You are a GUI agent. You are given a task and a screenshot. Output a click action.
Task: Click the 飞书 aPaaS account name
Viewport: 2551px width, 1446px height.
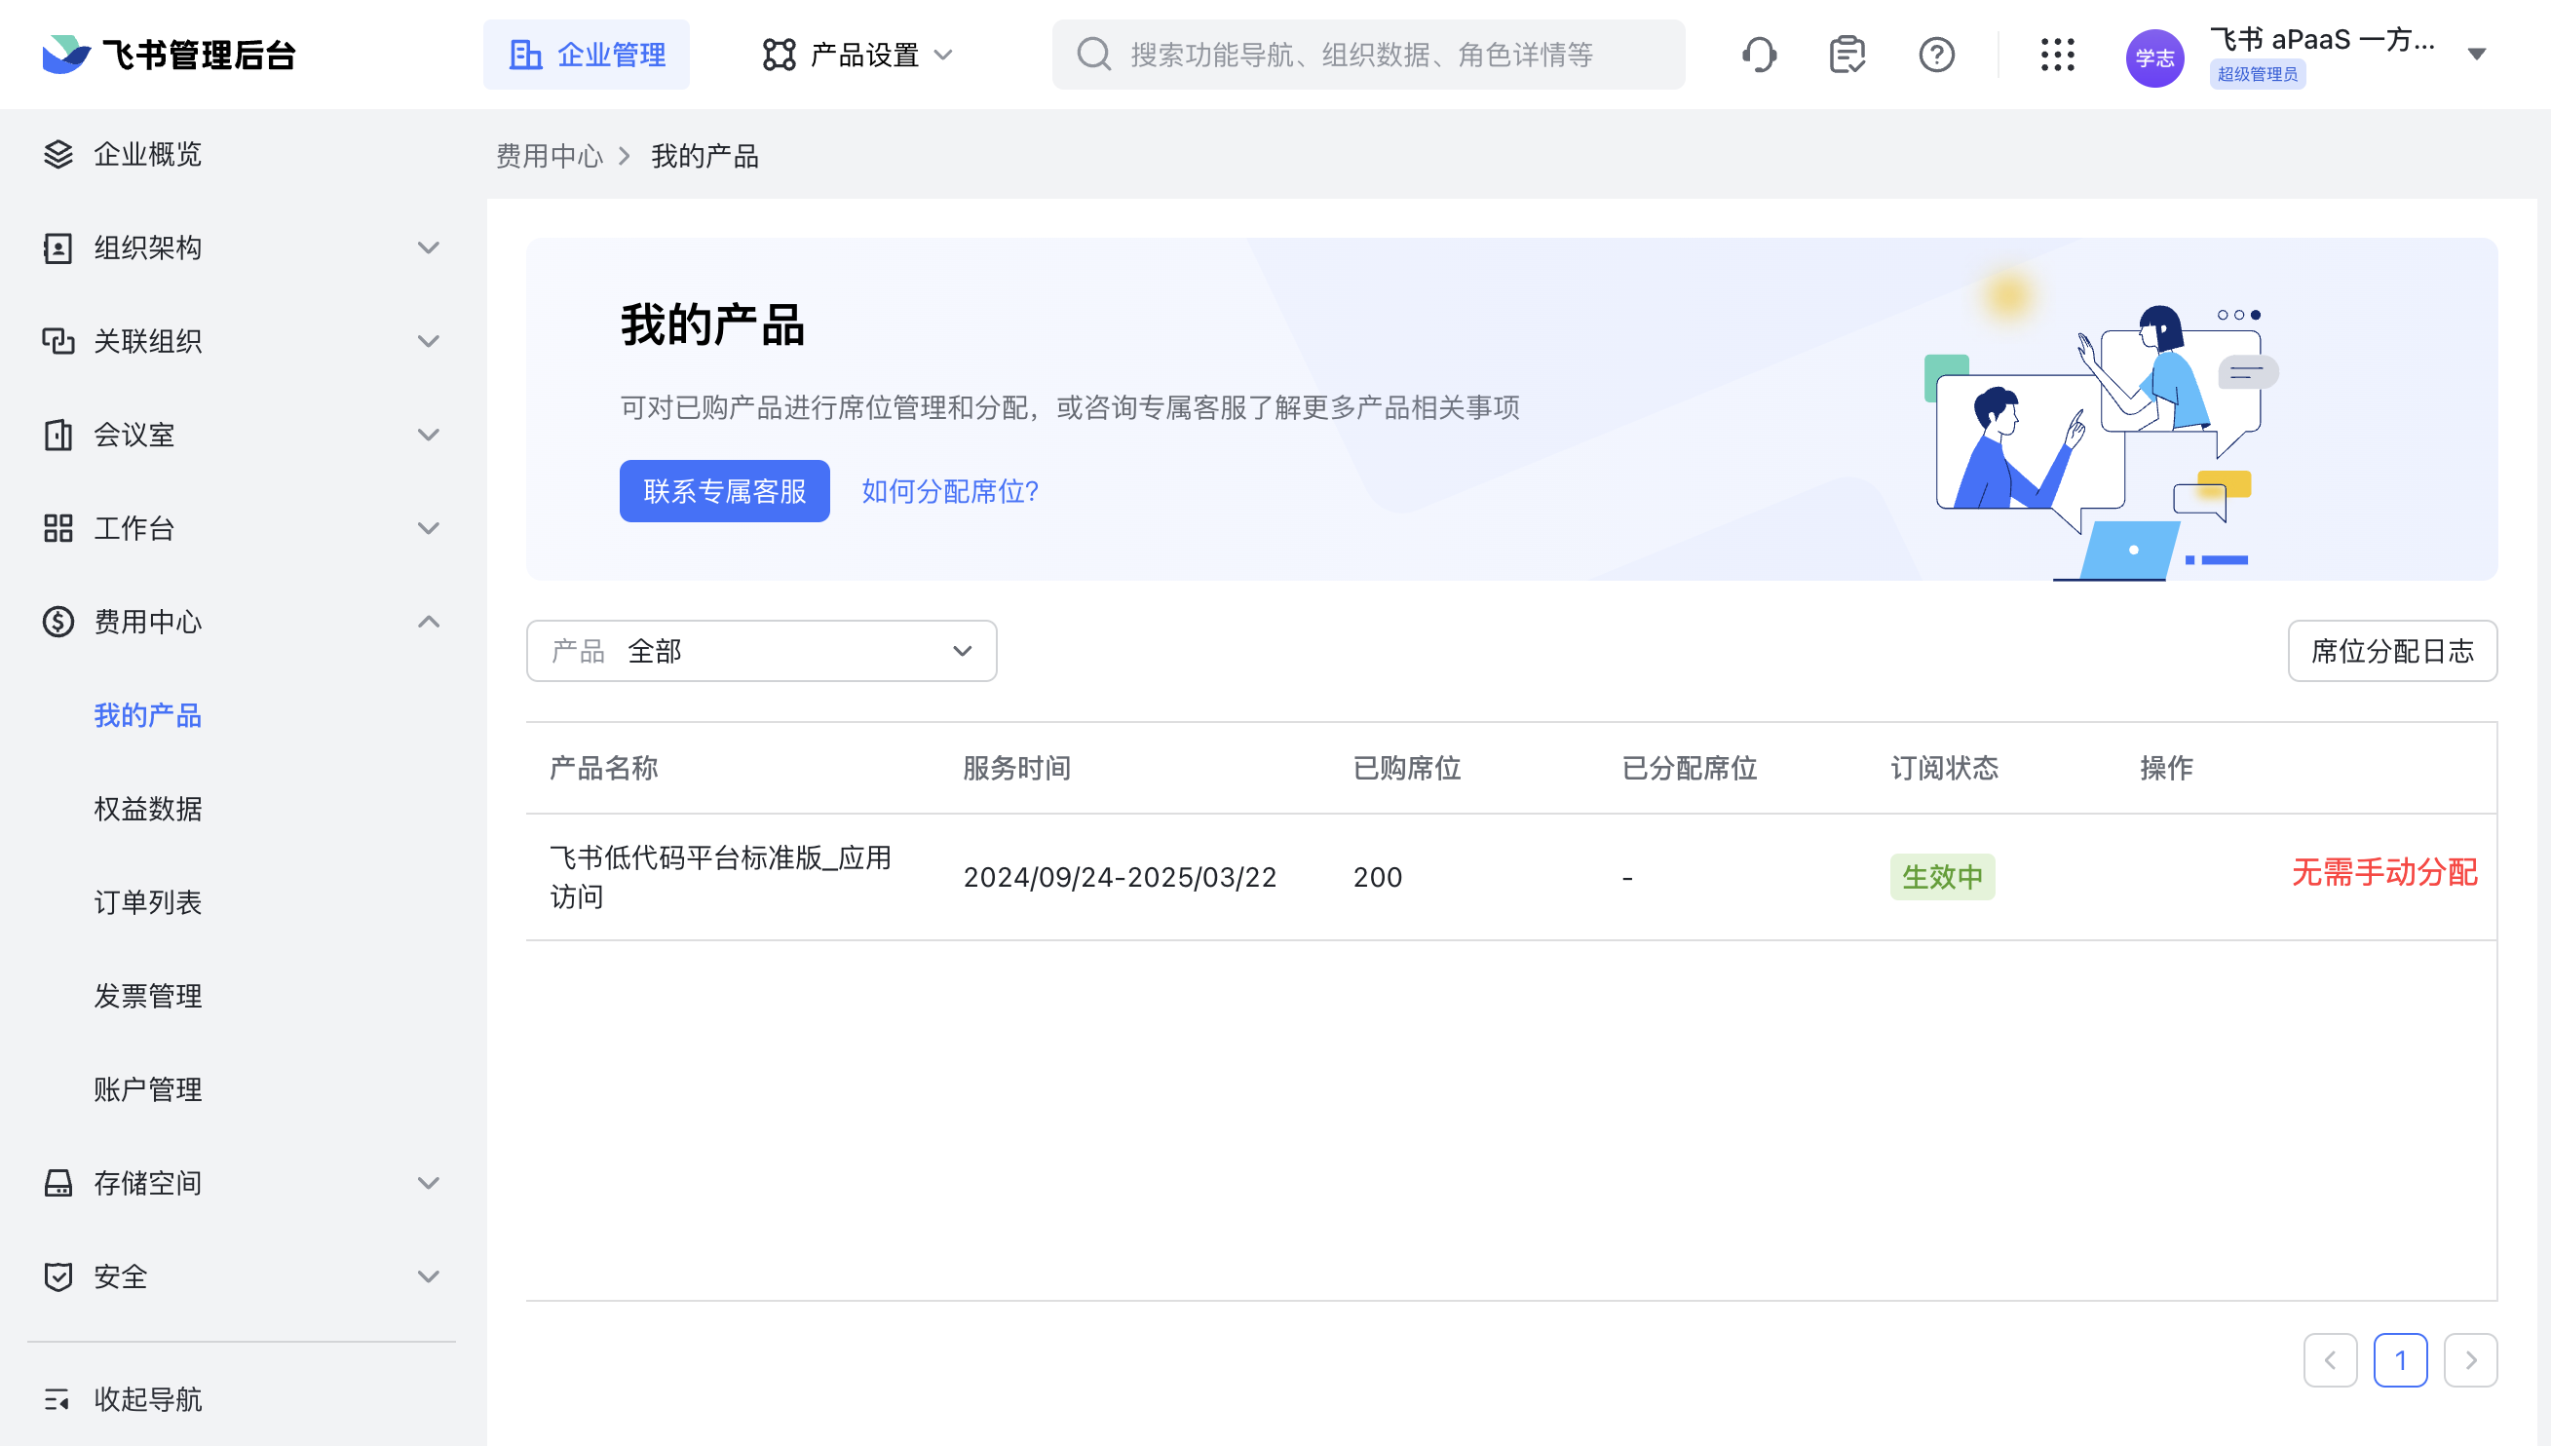[2322, 40]
